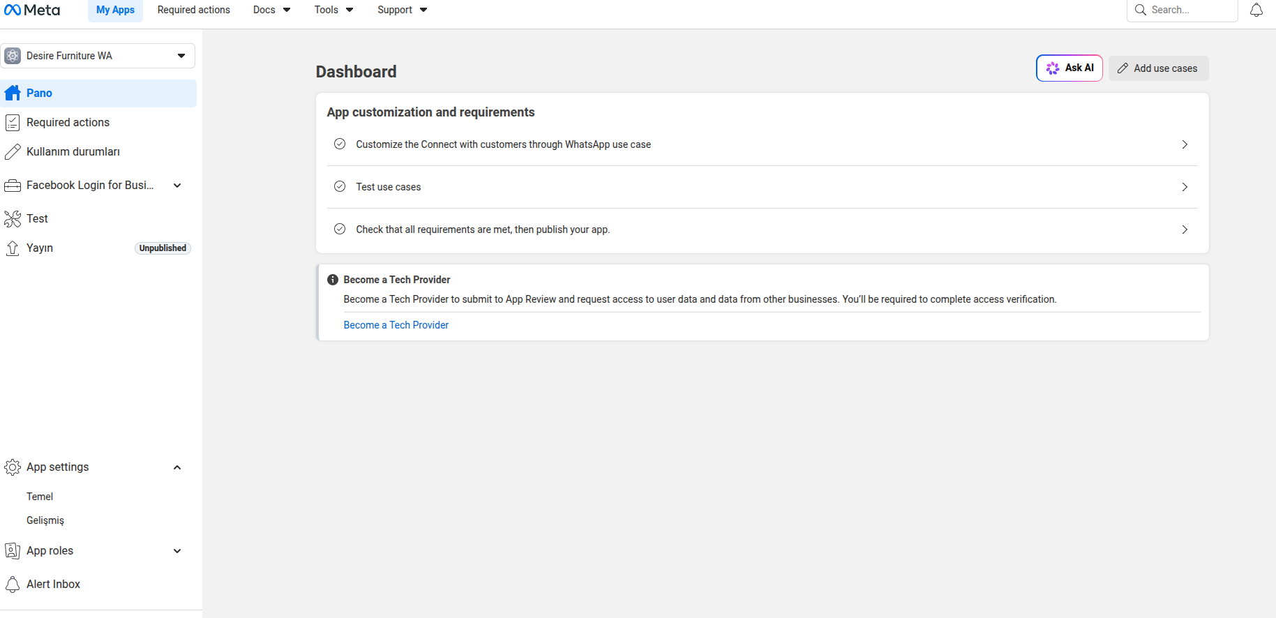Click the Ask AI button
The height and width of the screenshot is (618, 1276).
coord(1069,68)
